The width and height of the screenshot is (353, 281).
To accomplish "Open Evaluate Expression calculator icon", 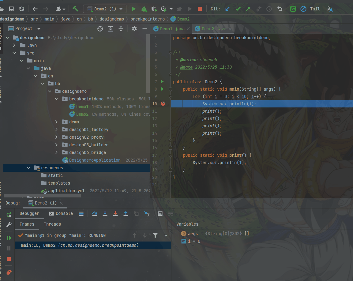I will pyautogui.click(x=160, y=214).
